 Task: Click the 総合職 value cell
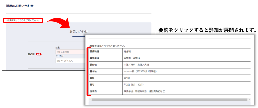[x=127, y=51]
